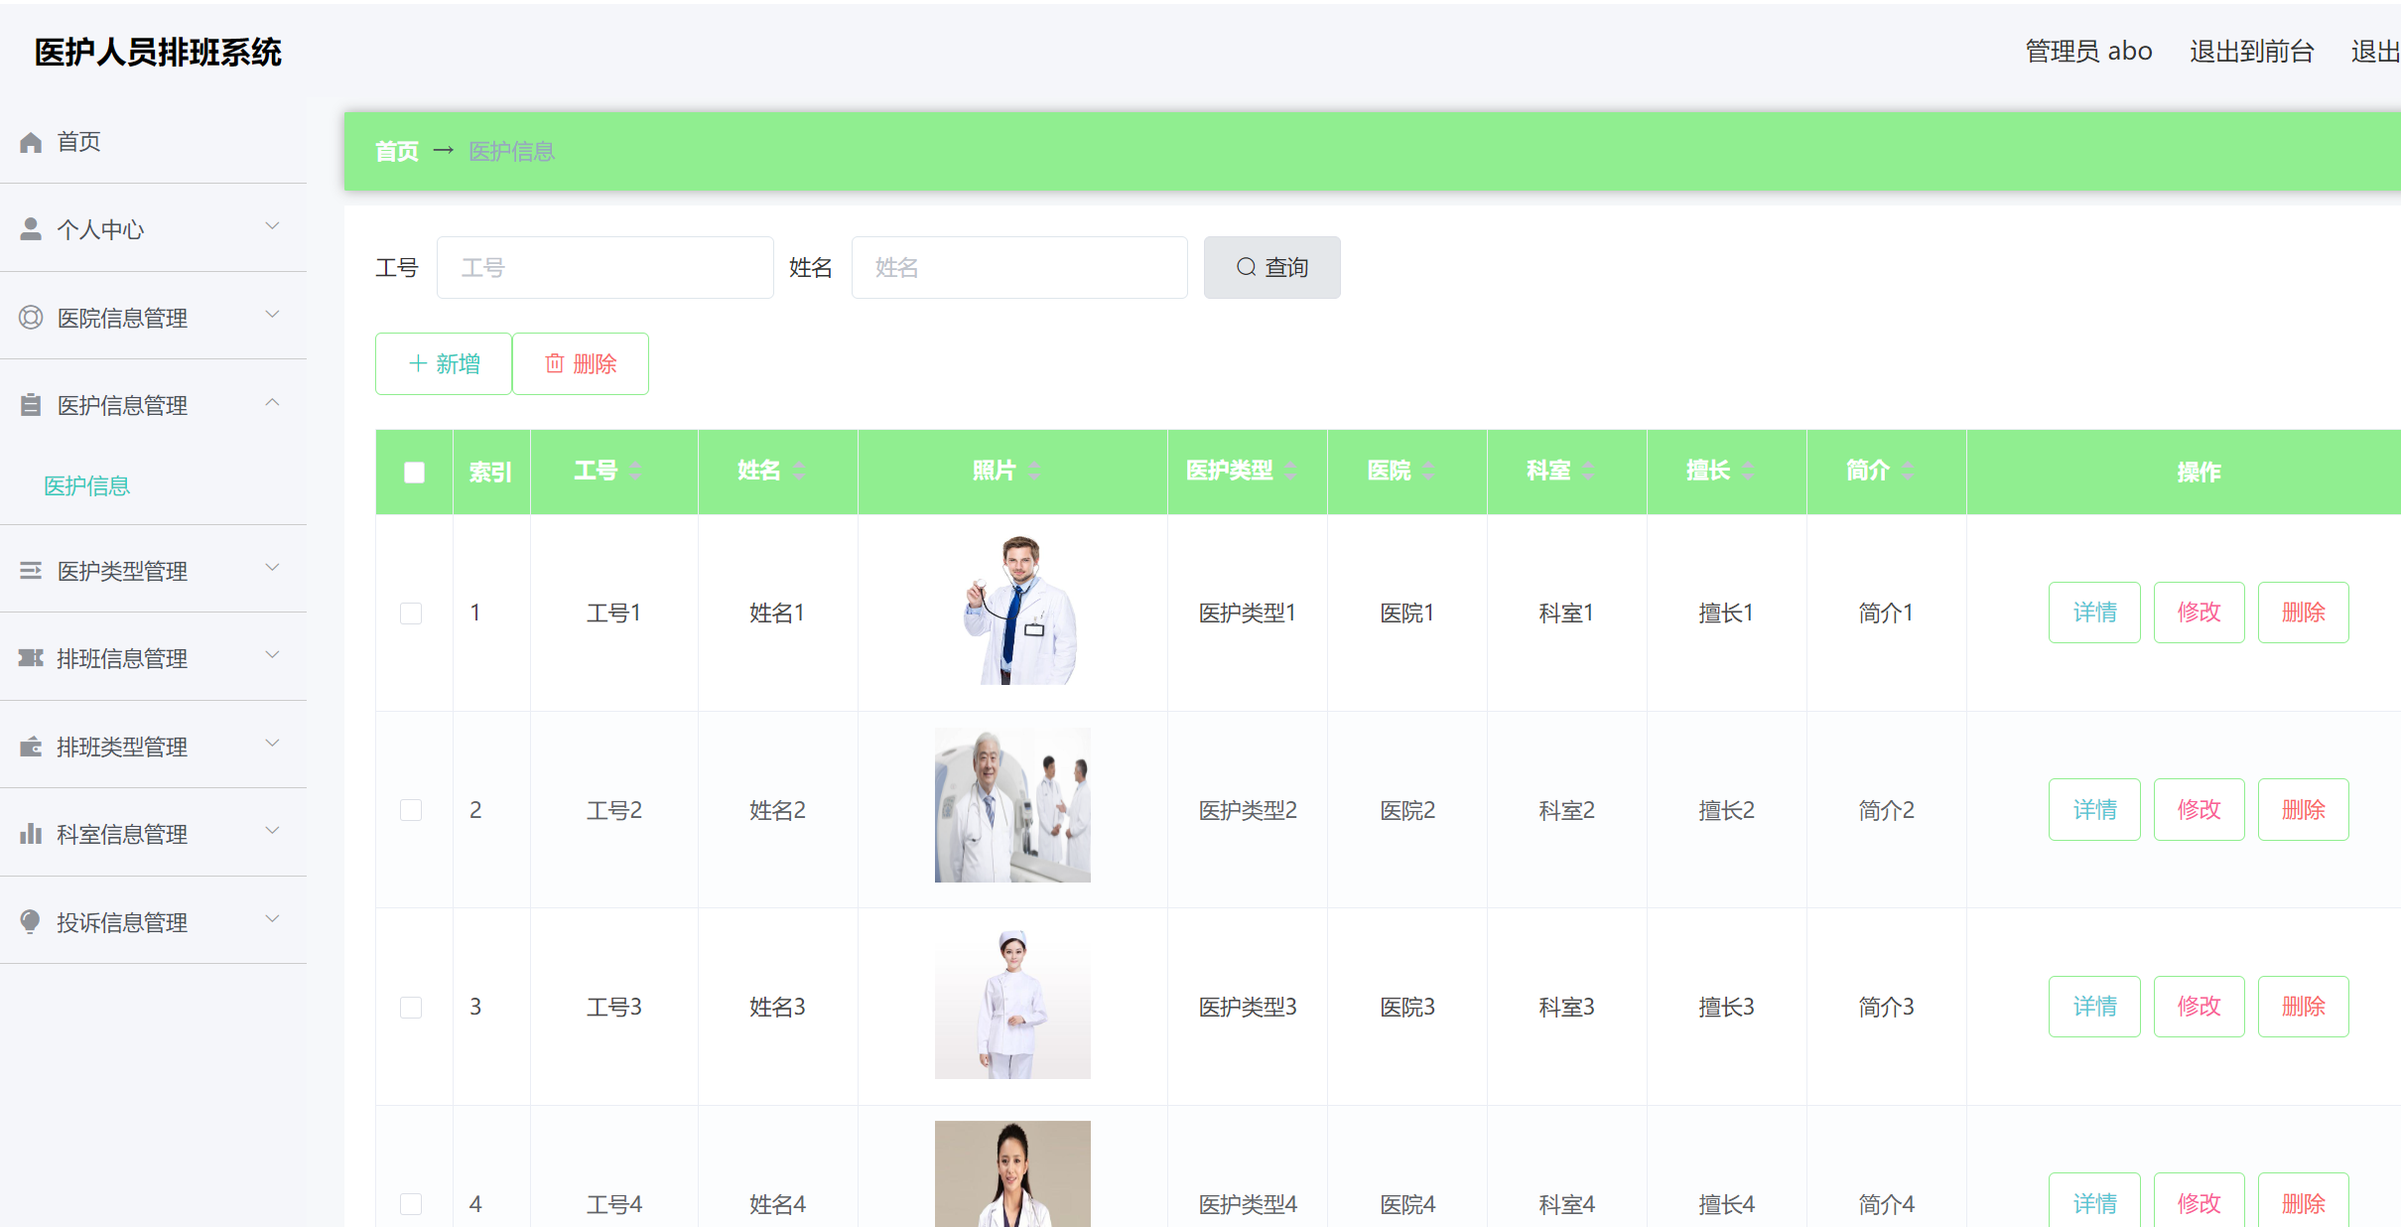
Task: Click the person icon for 个人中心
Action: tap(30, 227)
